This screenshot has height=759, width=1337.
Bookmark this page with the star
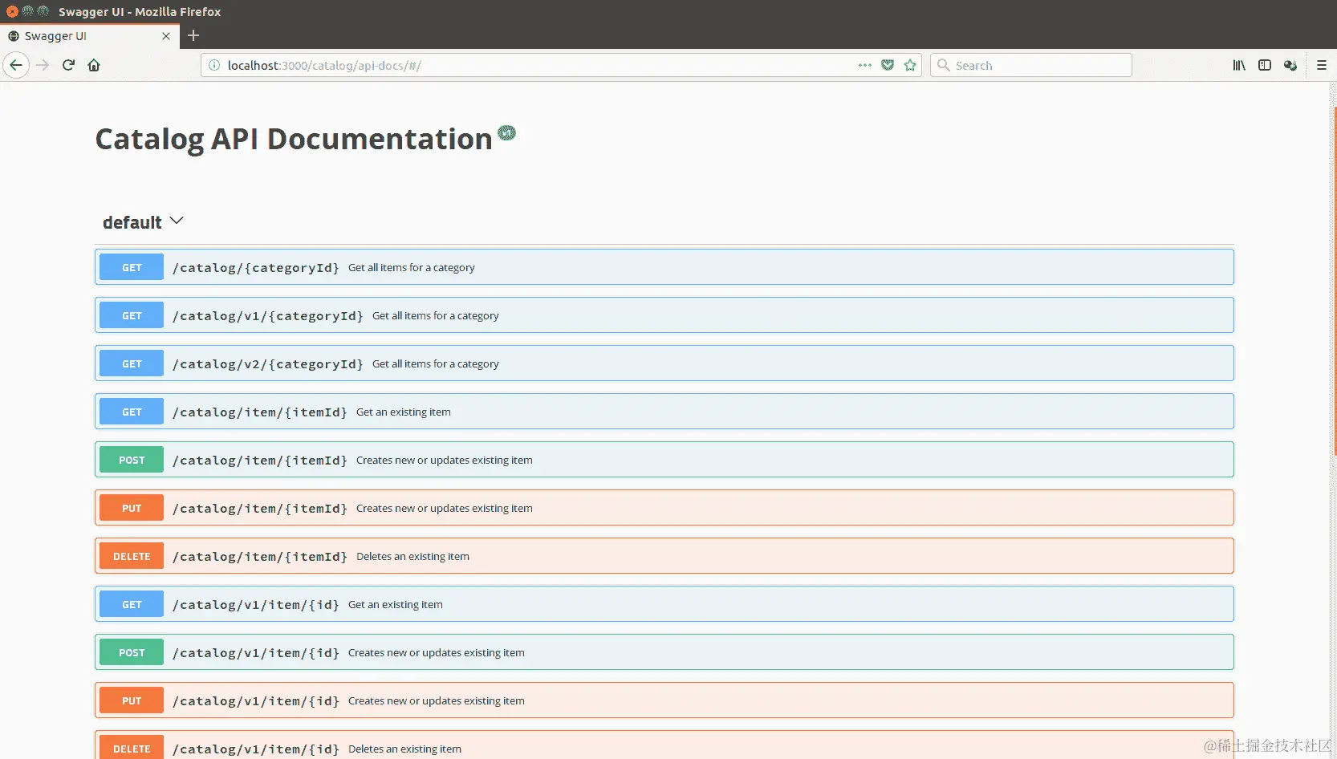(x=910, y=65)
